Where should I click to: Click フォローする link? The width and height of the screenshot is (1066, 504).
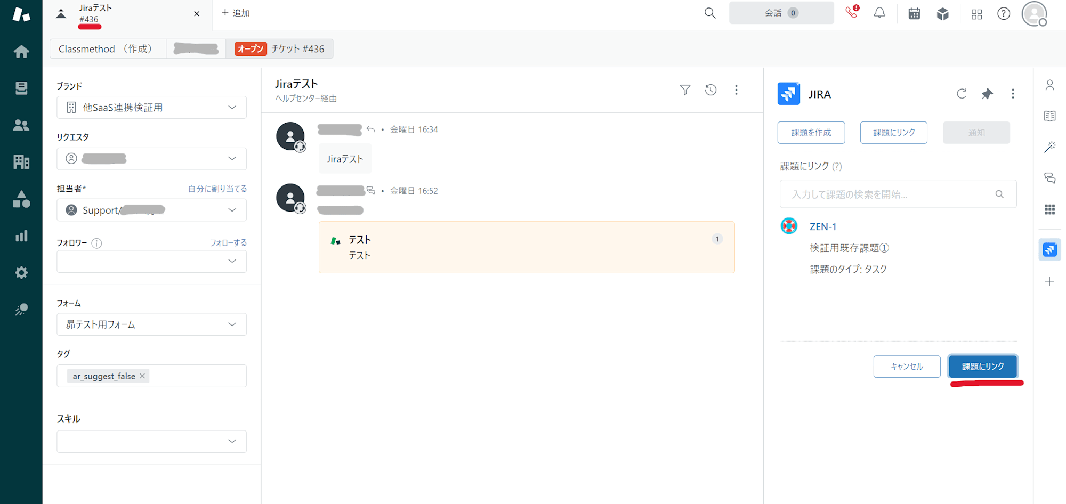tap(228, 242)
